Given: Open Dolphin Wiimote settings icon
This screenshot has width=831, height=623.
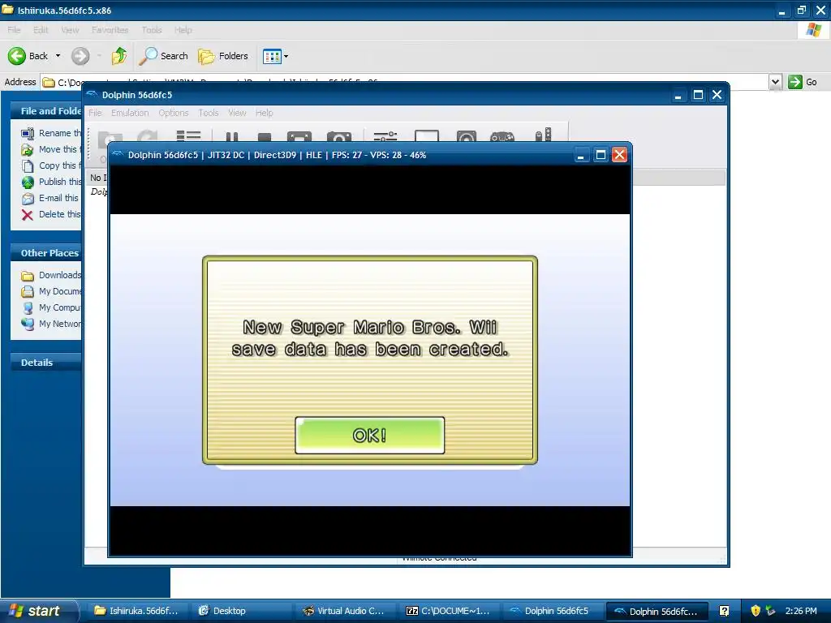Looking at the screenshot, I should pyautogui.click(x=543, y=135).
